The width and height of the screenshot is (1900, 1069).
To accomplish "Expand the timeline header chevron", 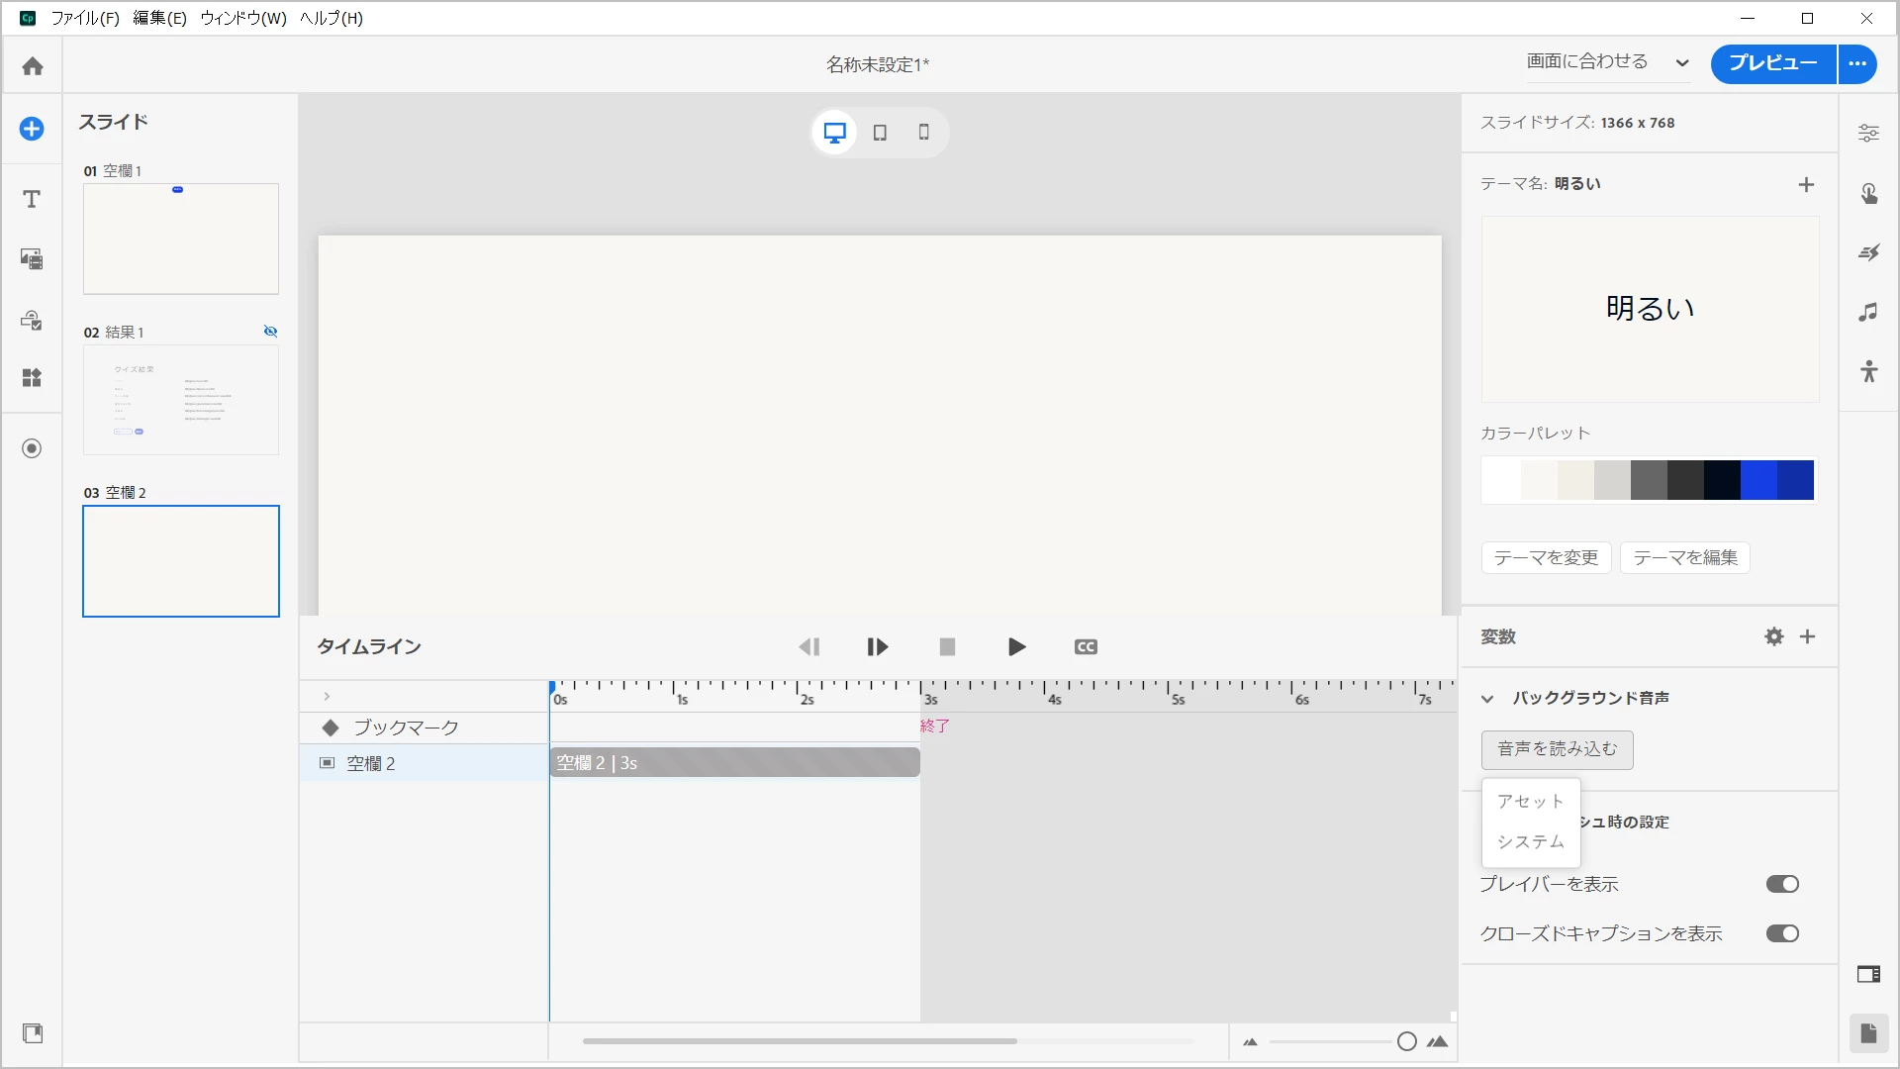I will [x=327, y=697].
